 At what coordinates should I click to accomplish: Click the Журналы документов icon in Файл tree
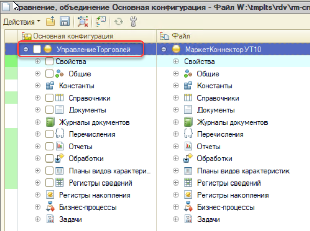tap(188, 122)
